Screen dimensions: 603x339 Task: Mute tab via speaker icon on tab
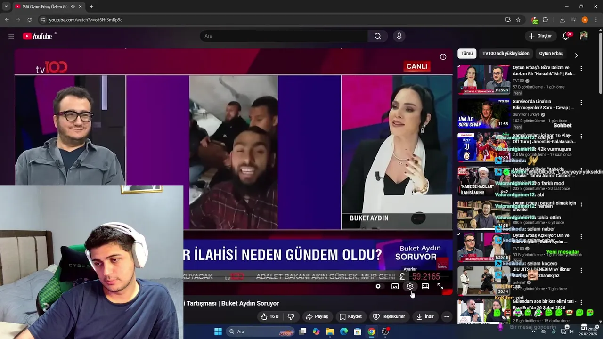73,7
